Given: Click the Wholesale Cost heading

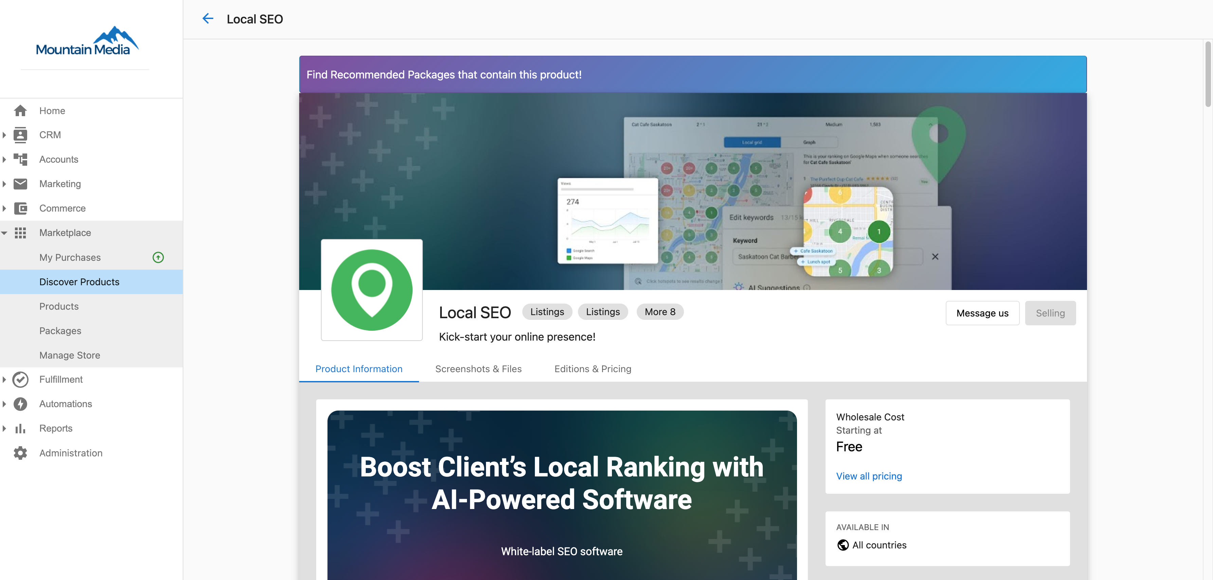Looking at the screenshot, I should (x=870, y=417).
